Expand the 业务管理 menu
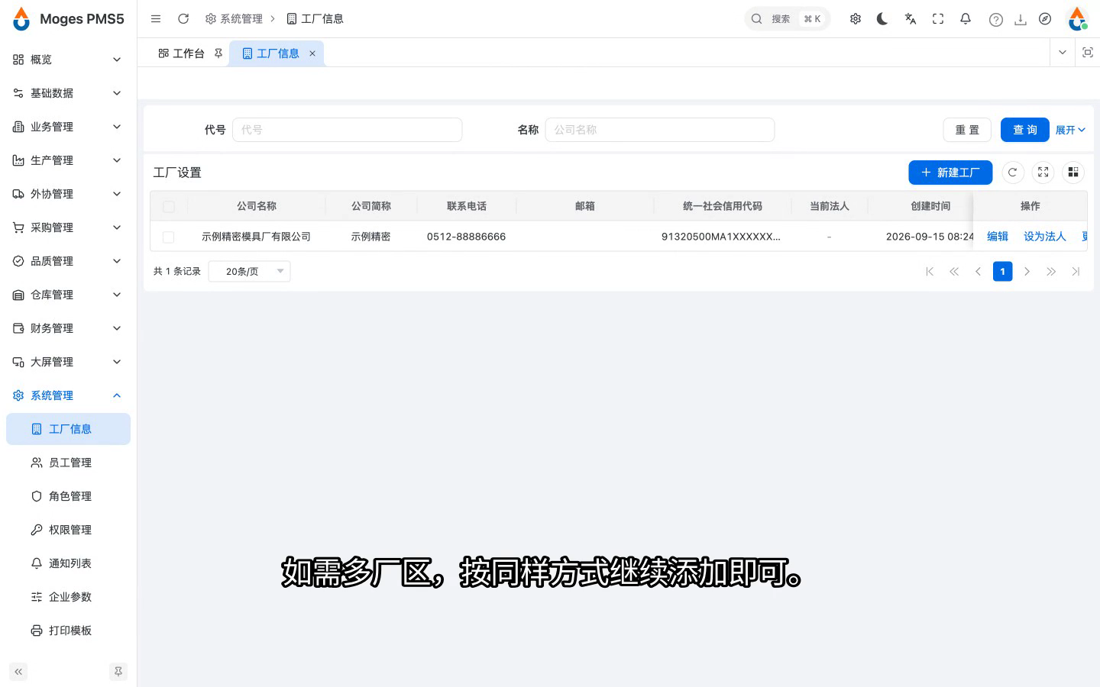This screenshot has height=687, width=1100. pyautogui.click(x=68, y=127)
